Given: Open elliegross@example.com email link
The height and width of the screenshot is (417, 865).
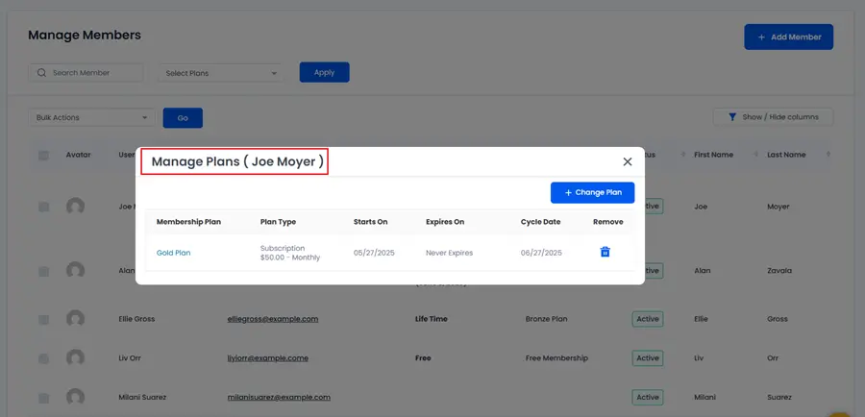Looking at the screenshot, I should (273, 319).
